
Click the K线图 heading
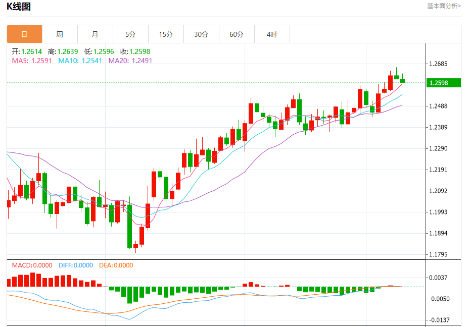pyautogui.click(x=19, y=6)
